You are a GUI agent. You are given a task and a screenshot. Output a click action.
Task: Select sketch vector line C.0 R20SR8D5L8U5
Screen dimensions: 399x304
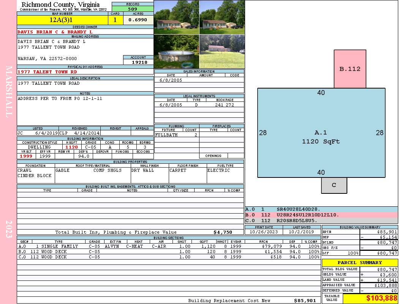pyautogui.click(x=321, y=220)
